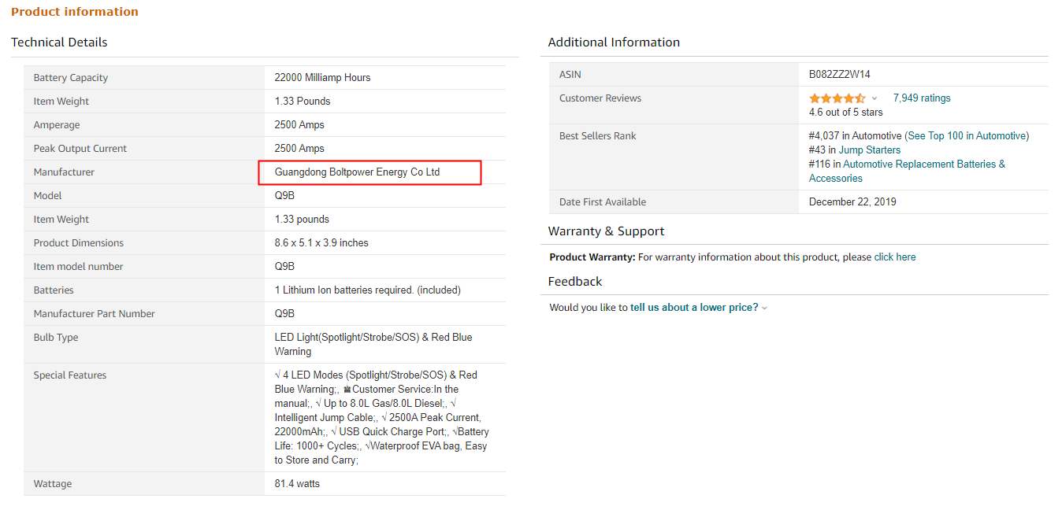Image resolution: width=1062 pixels, height=521 pixels.
Task: Click the ASIN value B082ZZ2W14
Action: click(839, 75)
